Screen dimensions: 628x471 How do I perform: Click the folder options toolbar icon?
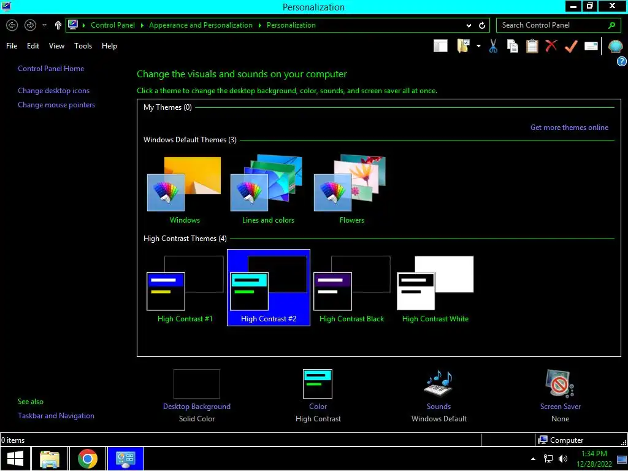pos(463,46)
